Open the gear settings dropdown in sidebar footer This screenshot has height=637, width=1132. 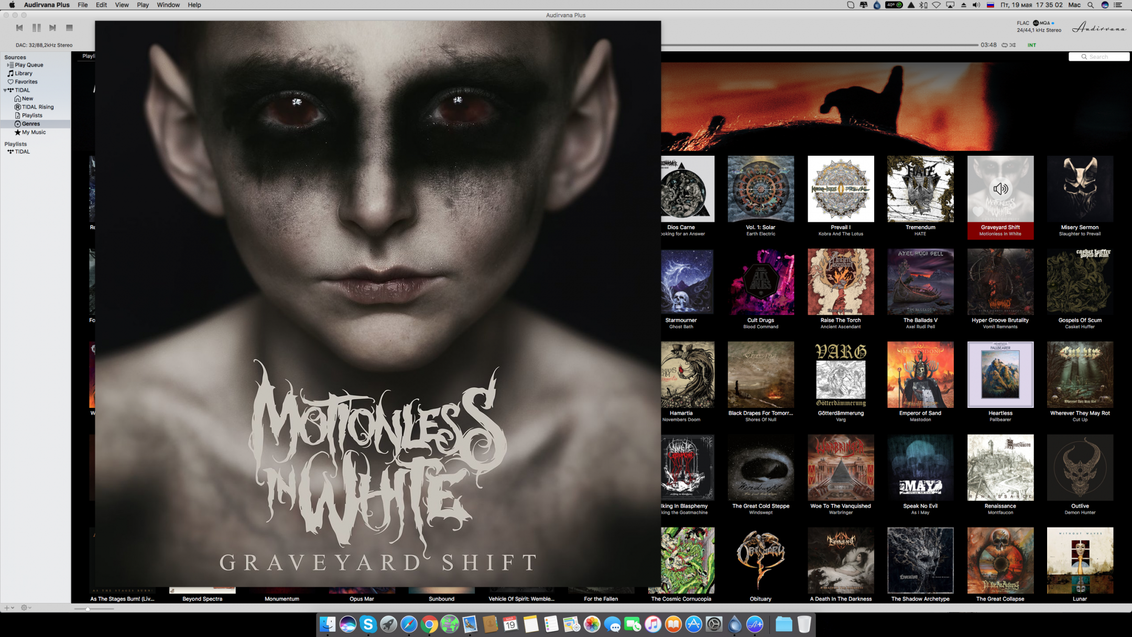(x=26, y=608)
